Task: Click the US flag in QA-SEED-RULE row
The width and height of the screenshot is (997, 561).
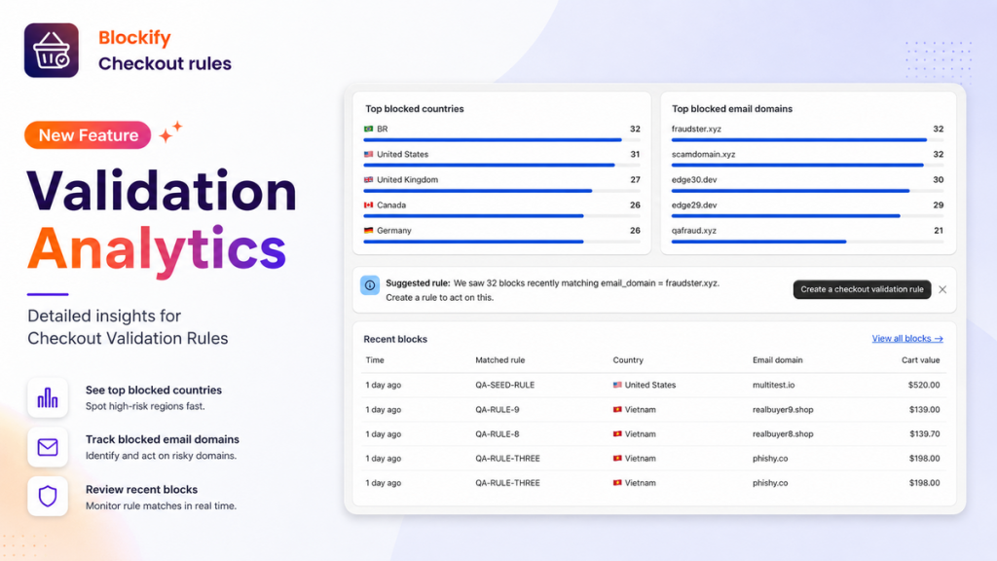Action: pyautogui.click(x=616, y=385)
